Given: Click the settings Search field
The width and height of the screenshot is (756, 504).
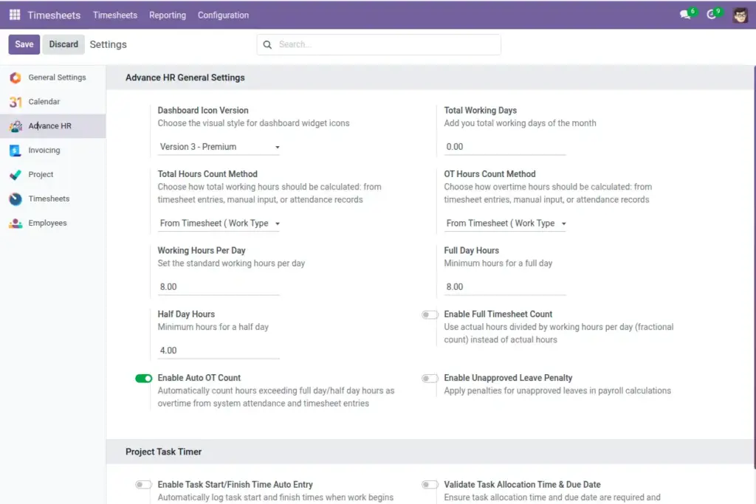Looking at the screenshot, I should click(x=379, y=45).
